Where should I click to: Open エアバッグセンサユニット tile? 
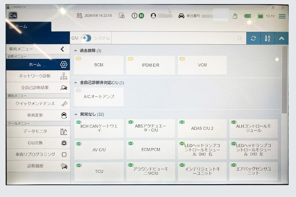click(x=254, y=171)
